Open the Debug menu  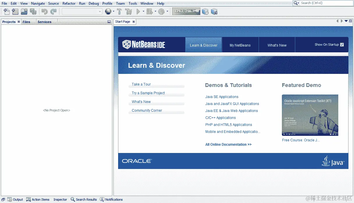tap(94, 3)
